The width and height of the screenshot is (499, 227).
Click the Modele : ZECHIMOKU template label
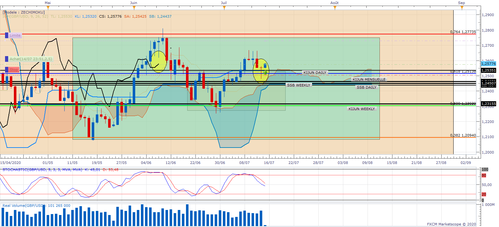tap(24, 12)
